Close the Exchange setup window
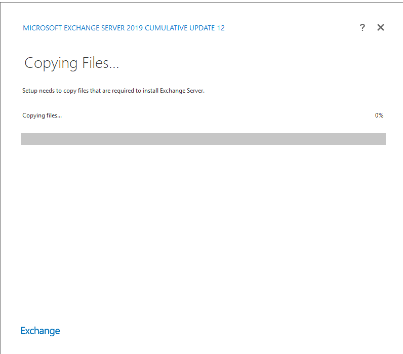The height and width of the screenshot is (354, 403). point(381,27)
